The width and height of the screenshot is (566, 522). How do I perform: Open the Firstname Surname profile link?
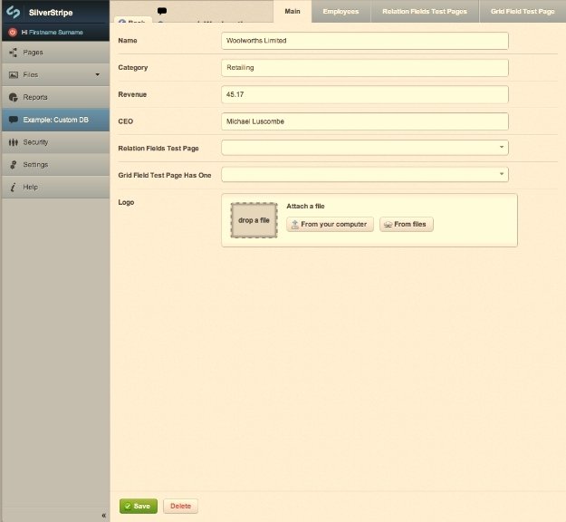56,32
